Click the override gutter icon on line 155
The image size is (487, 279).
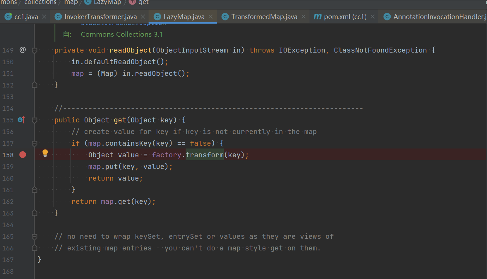coord(21,120)
